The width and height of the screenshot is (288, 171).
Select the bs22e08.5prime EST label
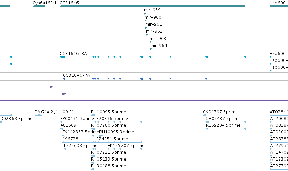(x=81, y=146)
